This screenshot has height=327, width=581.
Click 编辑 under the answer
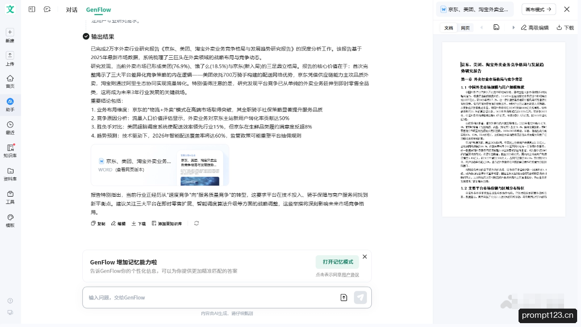(118, 224)
